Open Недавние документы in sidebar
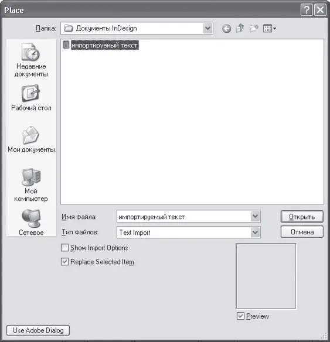The height and width of the screenshot is (342, 330). tap(31, 60)
